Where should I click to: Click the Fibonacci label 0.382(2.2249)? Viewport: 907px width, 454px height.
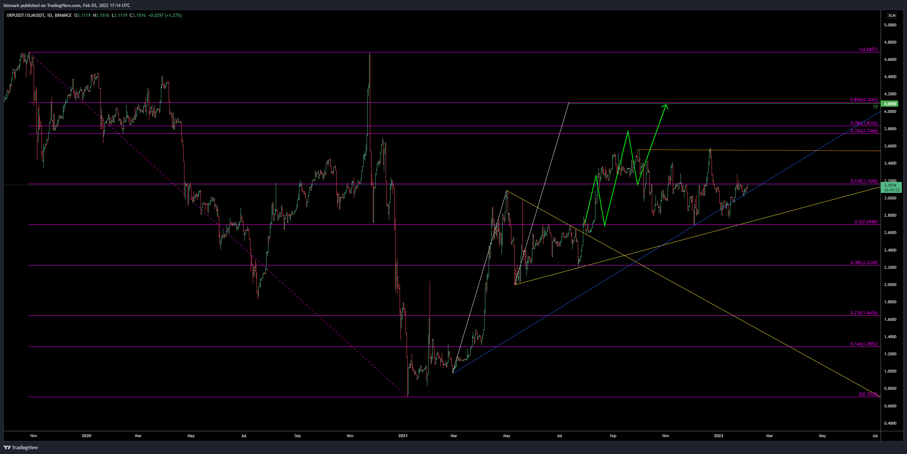(x=864, y=263)
